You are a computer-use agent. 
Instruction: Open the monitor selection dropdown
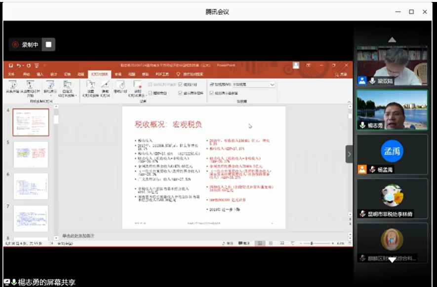click(272, 84)
